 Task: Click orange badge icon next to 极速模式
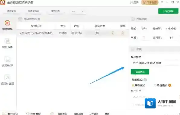pyautogui.click(x=169, y=85)
